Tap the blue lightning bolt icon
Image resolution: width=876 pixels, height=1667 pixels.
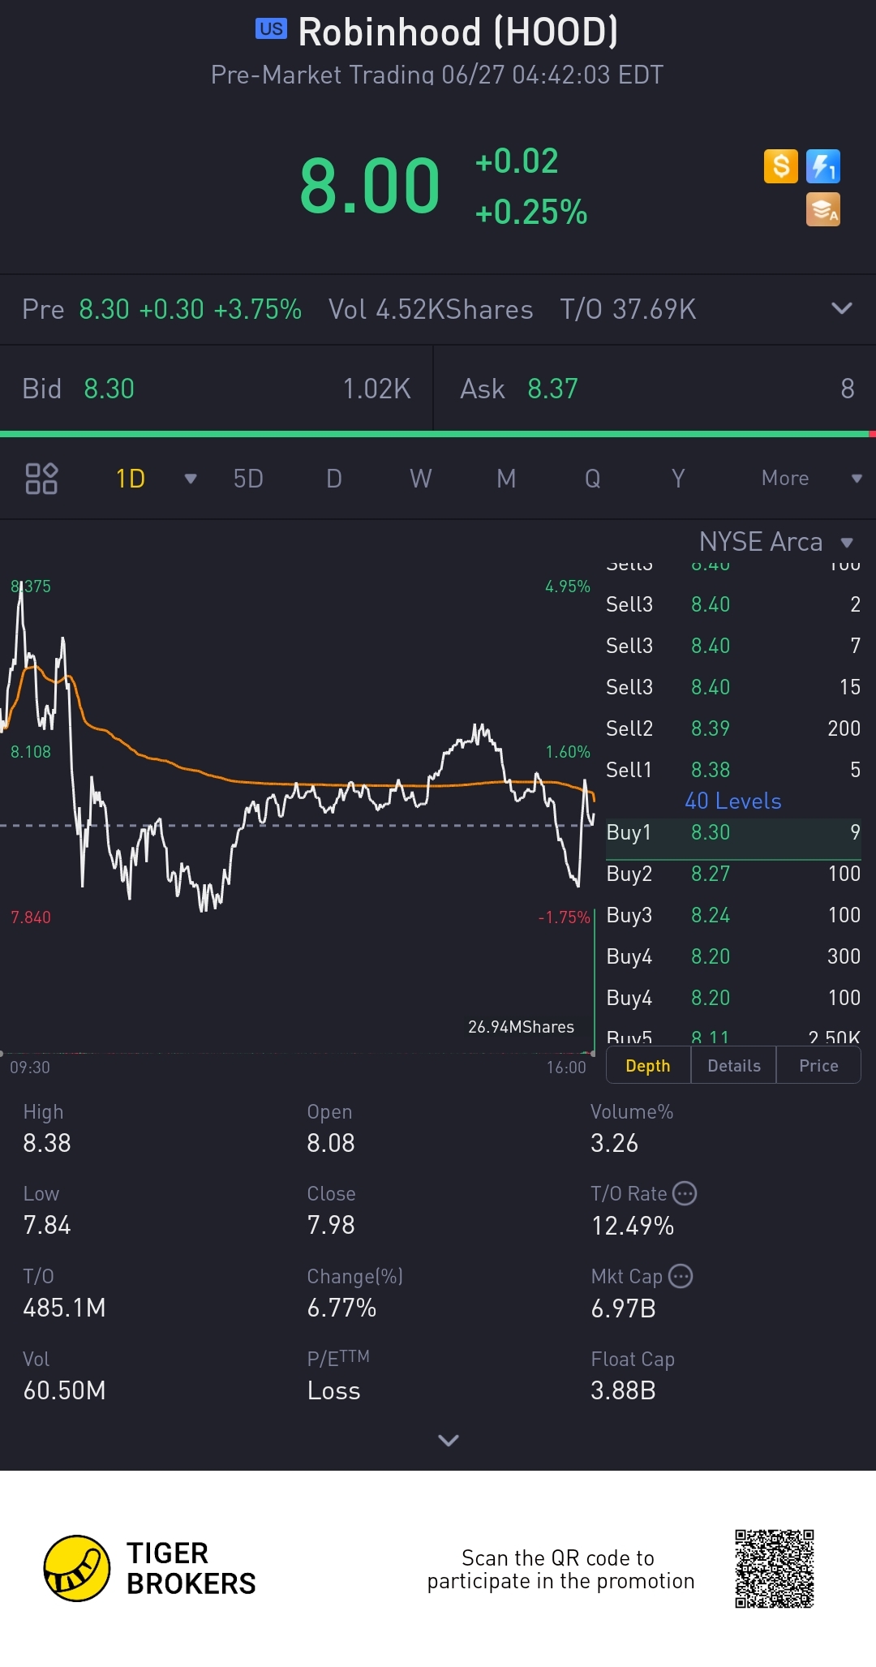click(823, 166)
